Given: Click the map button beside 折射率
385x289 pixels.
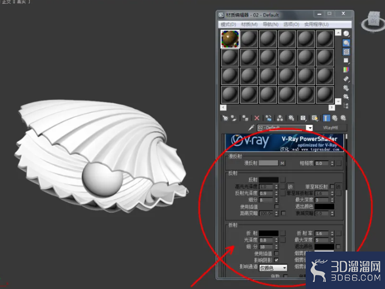Looking at the screenshot, I should [338, 234].
